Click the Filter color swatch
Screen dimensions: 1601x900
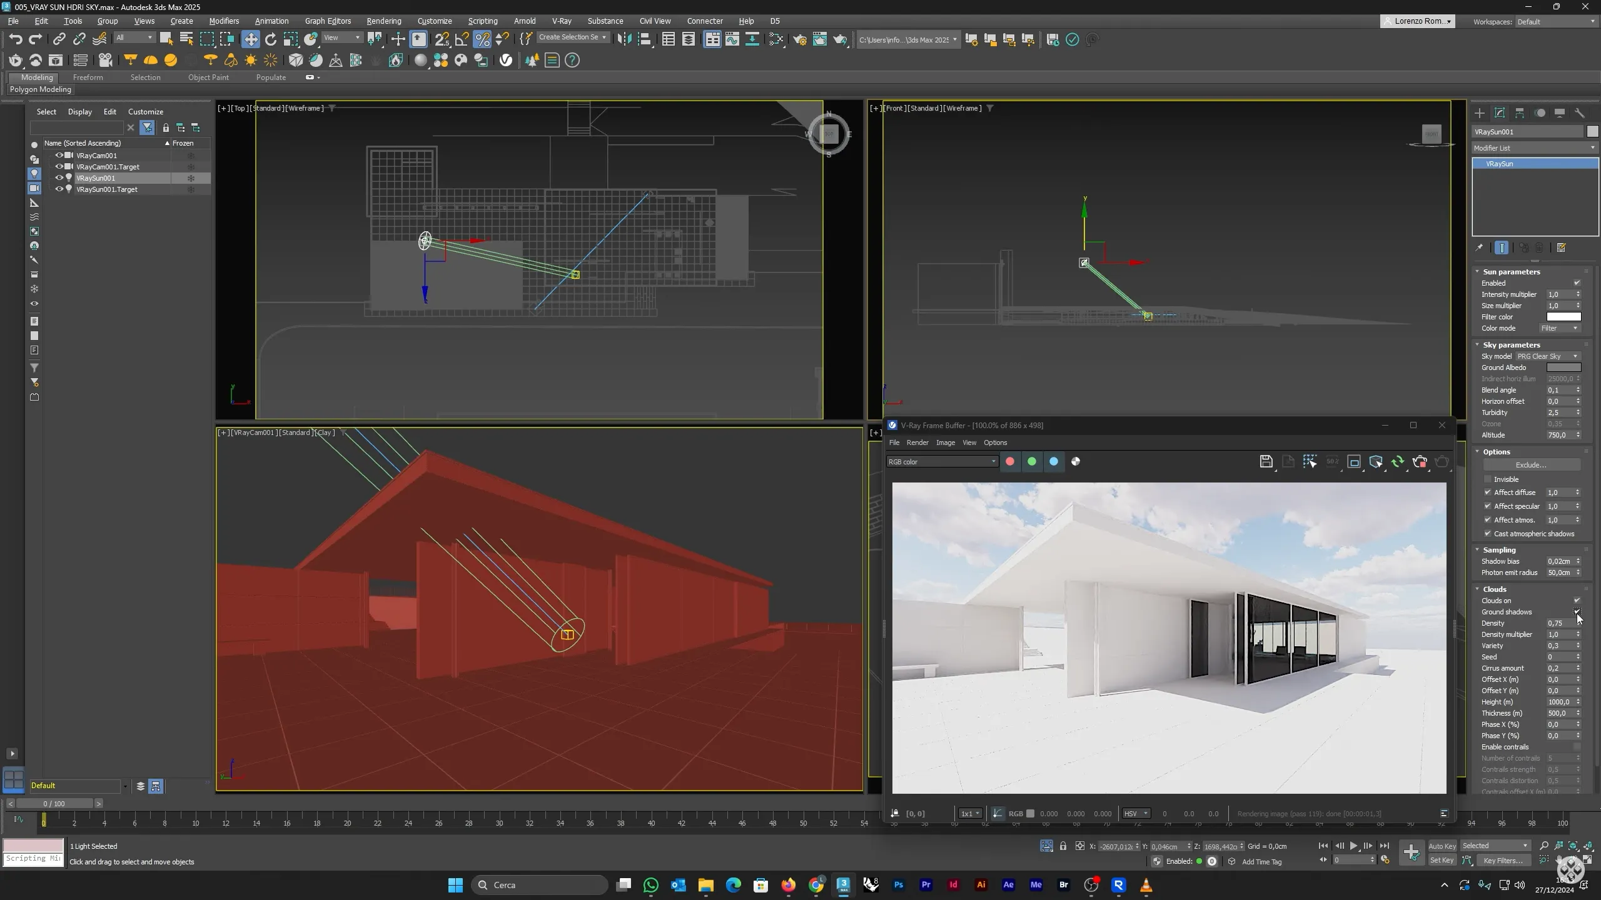[x=1563, y=317]
